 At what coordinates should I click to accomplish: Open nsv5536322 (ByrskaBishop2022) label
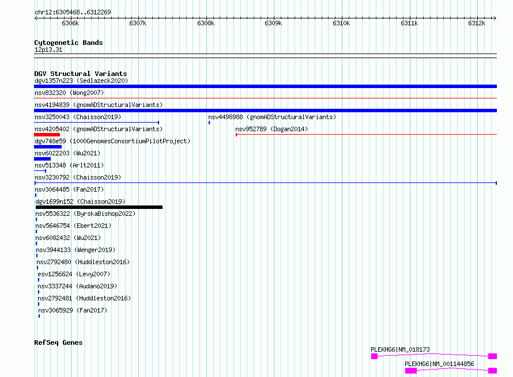85,214
